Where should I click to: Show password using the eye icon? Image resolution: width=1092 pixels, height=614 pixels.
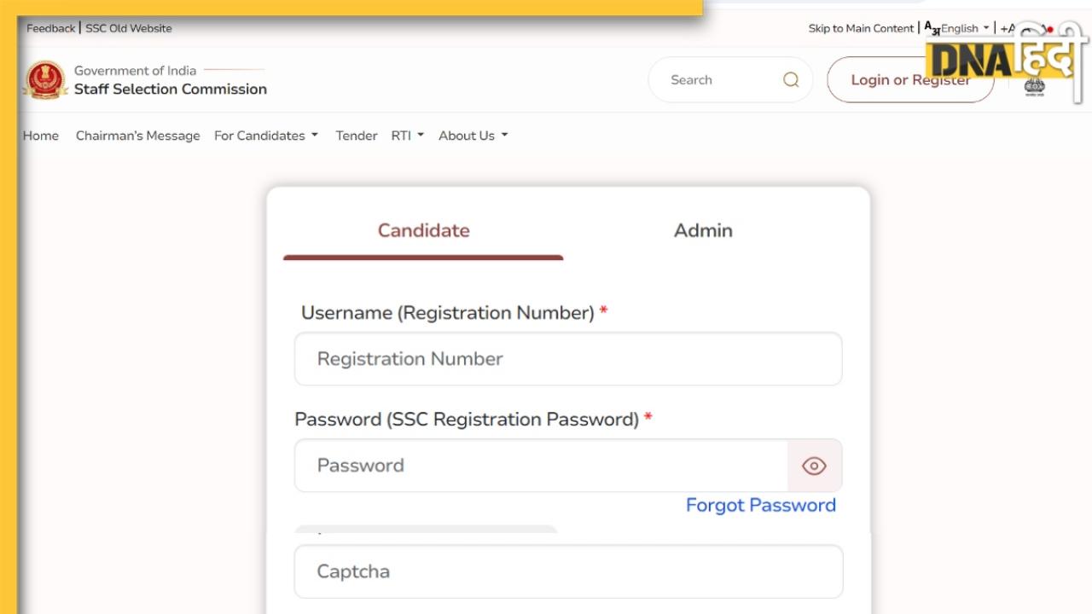point(814,466)
